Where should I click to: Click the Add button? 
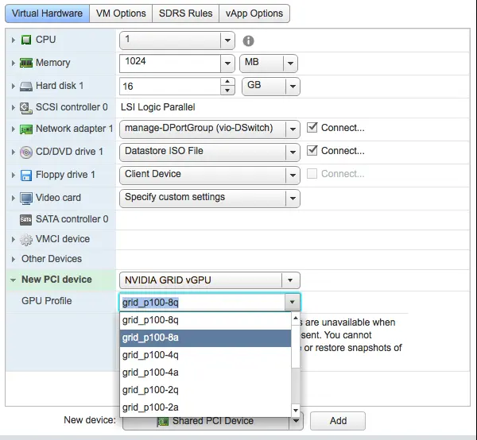pos(338,421)
